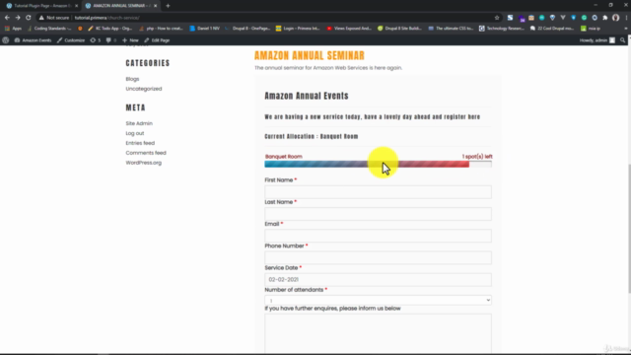This screenshot has width=631, height=355.
Task: Click the comments bubble in admin bar
Action: click(110, 40)
